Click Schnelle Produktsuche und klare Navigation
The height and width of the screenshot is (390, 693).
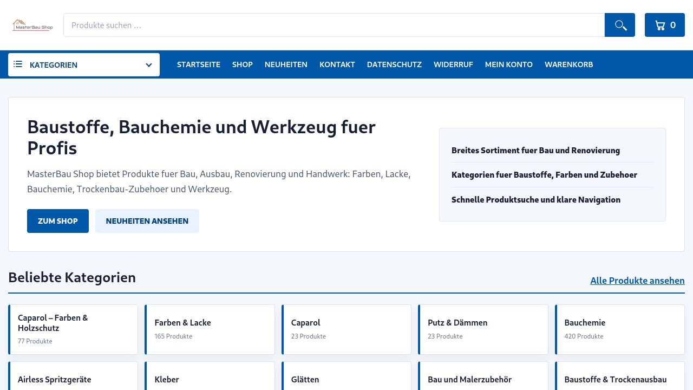click(536, 199)
